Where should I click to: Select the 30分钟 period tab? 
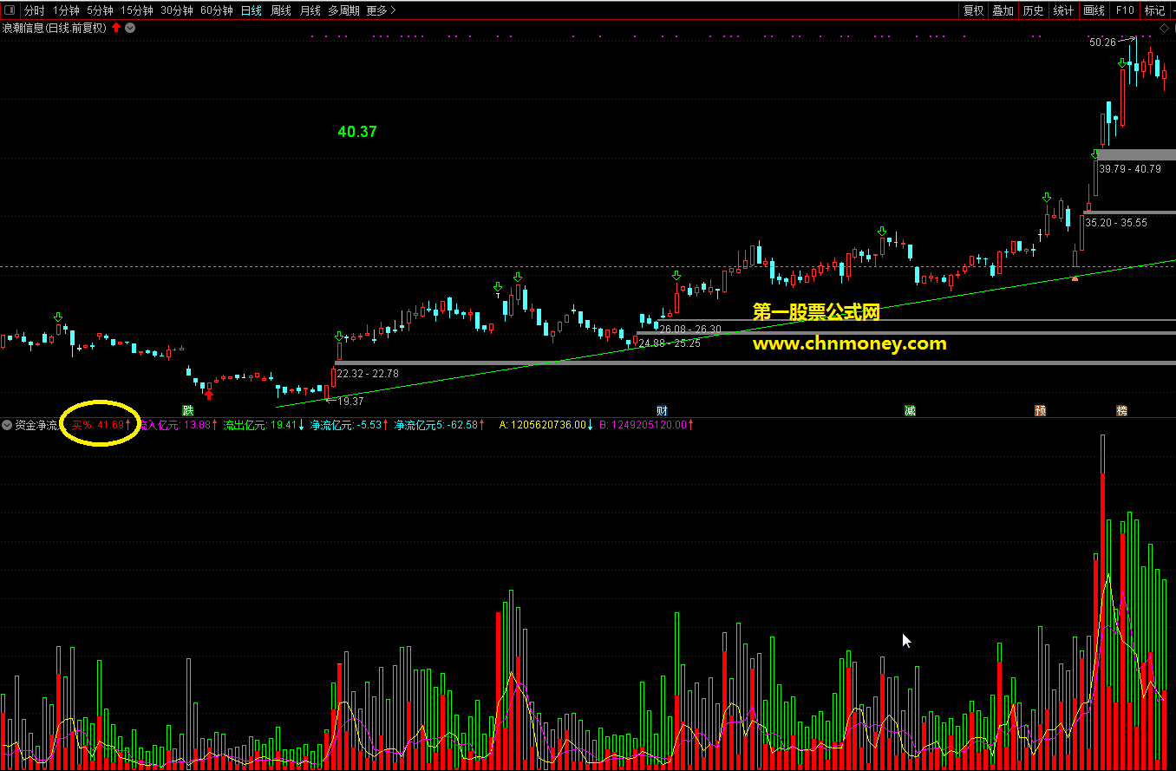tap(176, 10)
